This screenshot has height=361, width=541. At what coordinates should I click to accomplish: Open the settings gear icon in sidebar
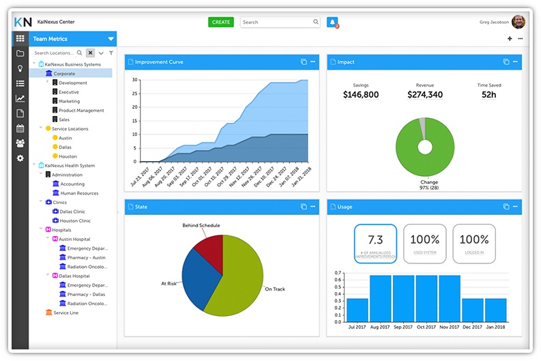click(x=20, y=158)
